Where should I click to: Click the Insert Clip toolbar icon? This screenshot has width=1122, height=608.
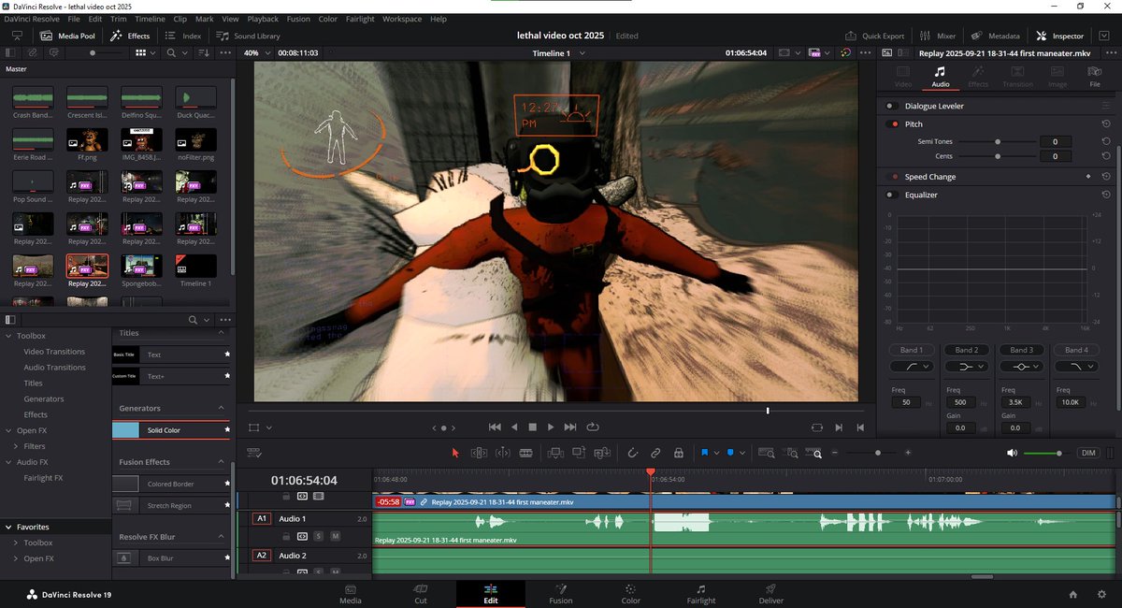point(555,453)
